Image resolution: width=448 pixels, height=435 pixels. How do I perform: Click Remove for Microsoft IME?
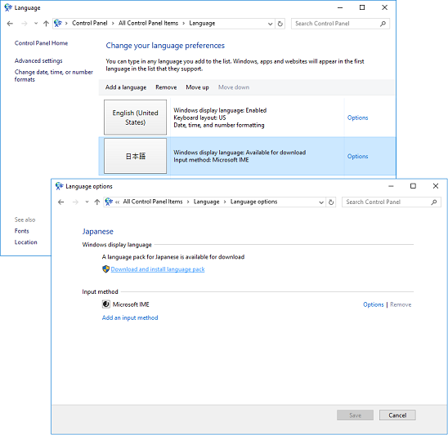(401, 304)
